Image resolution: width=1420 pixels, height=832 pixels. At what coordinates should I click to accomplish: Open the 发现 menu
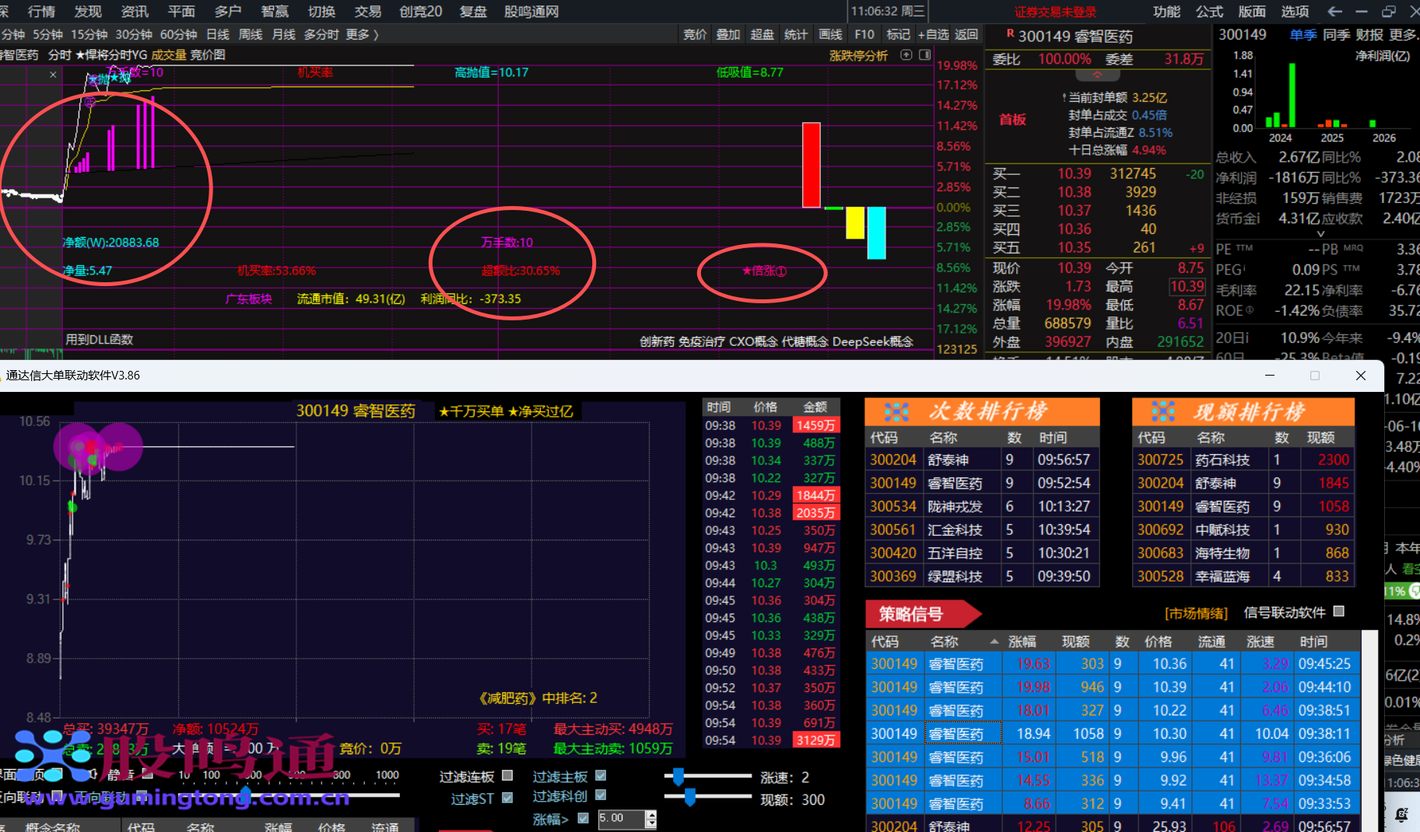(88, 11)
